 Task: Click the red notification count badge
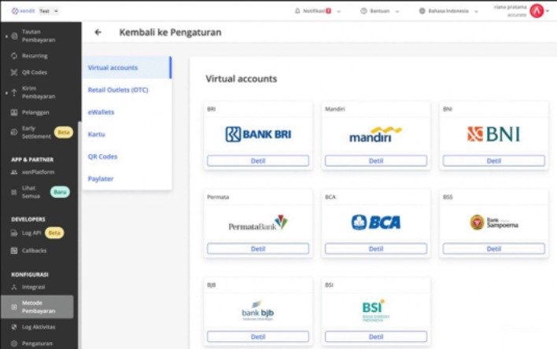tap(329, 11)
